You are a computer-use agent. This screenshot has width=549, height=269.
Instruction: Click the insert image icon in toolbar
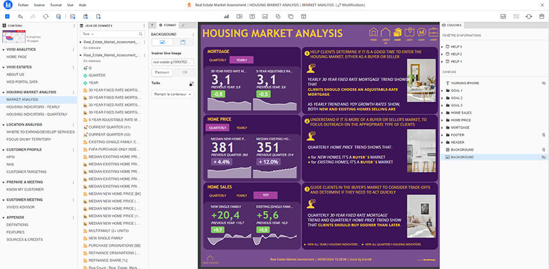(264, 16)
